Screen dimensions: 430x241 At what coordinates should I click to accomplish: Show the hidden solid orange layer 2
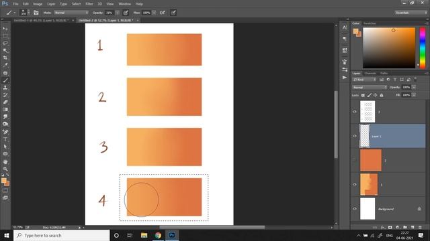tap(355, 160)
